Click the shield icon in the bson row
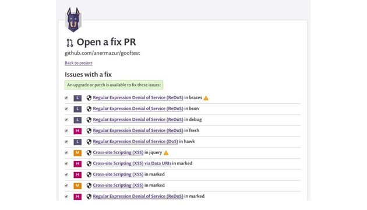Viewport: 367px width, 210px height. [x=89, y=109]
